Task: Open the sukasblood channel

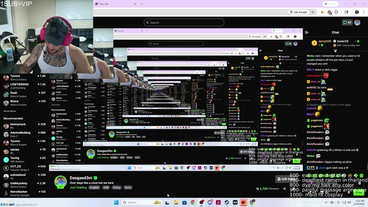Action: 24,176
